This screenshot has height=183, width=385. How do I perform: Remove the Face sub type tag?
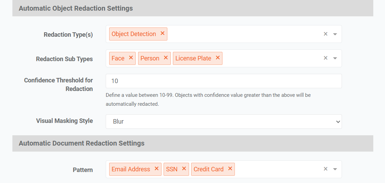pos(131,58)
